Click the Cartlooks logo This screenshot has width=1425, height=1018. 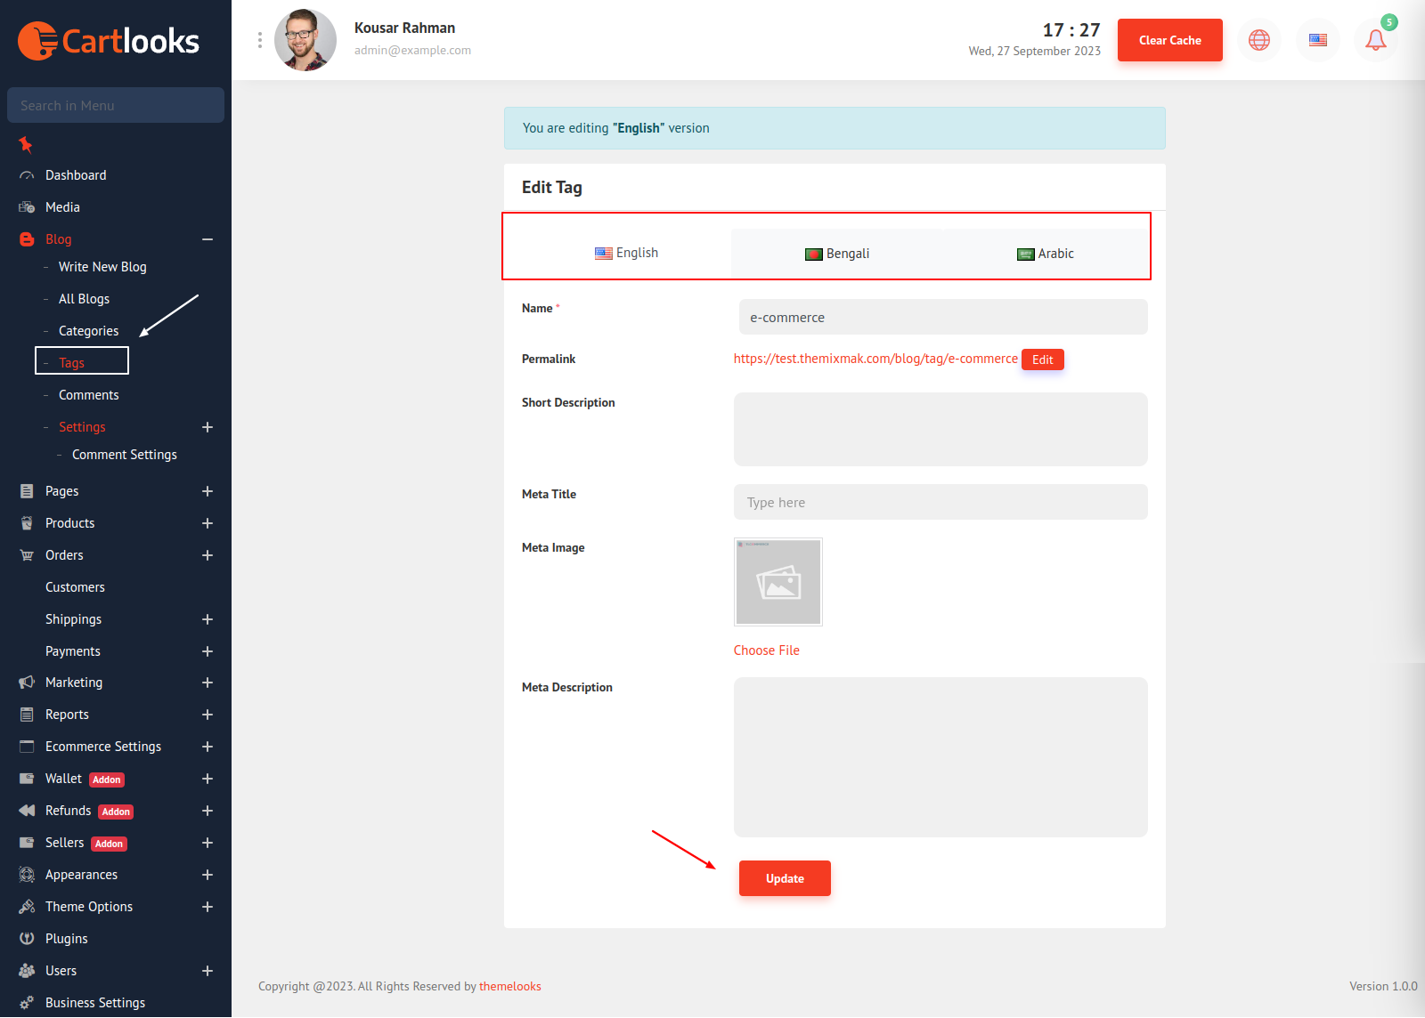pyautogui.click(x=109, y=41)
